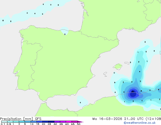Select the 30 legend scale label
The image size is (161, 125).
click(55, 124)
